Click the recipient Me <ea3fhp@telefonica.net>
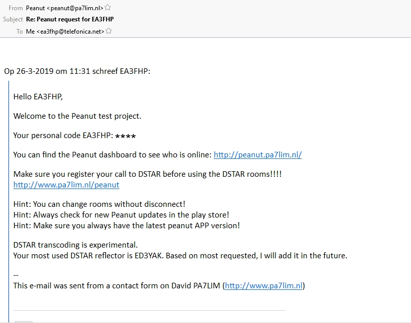The height and width of the screenshot is (323, 411). (65, 31)
